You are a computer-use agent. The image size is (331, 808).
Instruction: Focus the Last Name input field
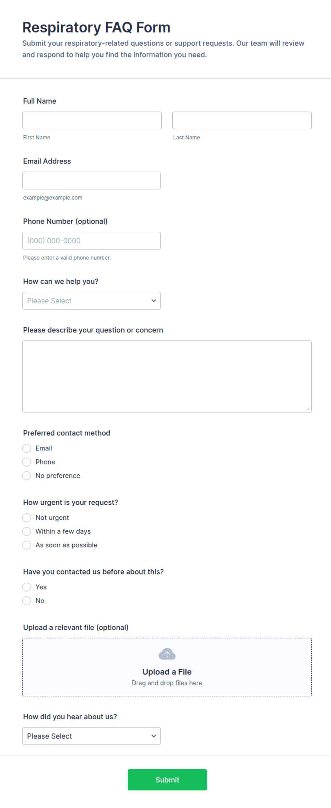point(242,120)
